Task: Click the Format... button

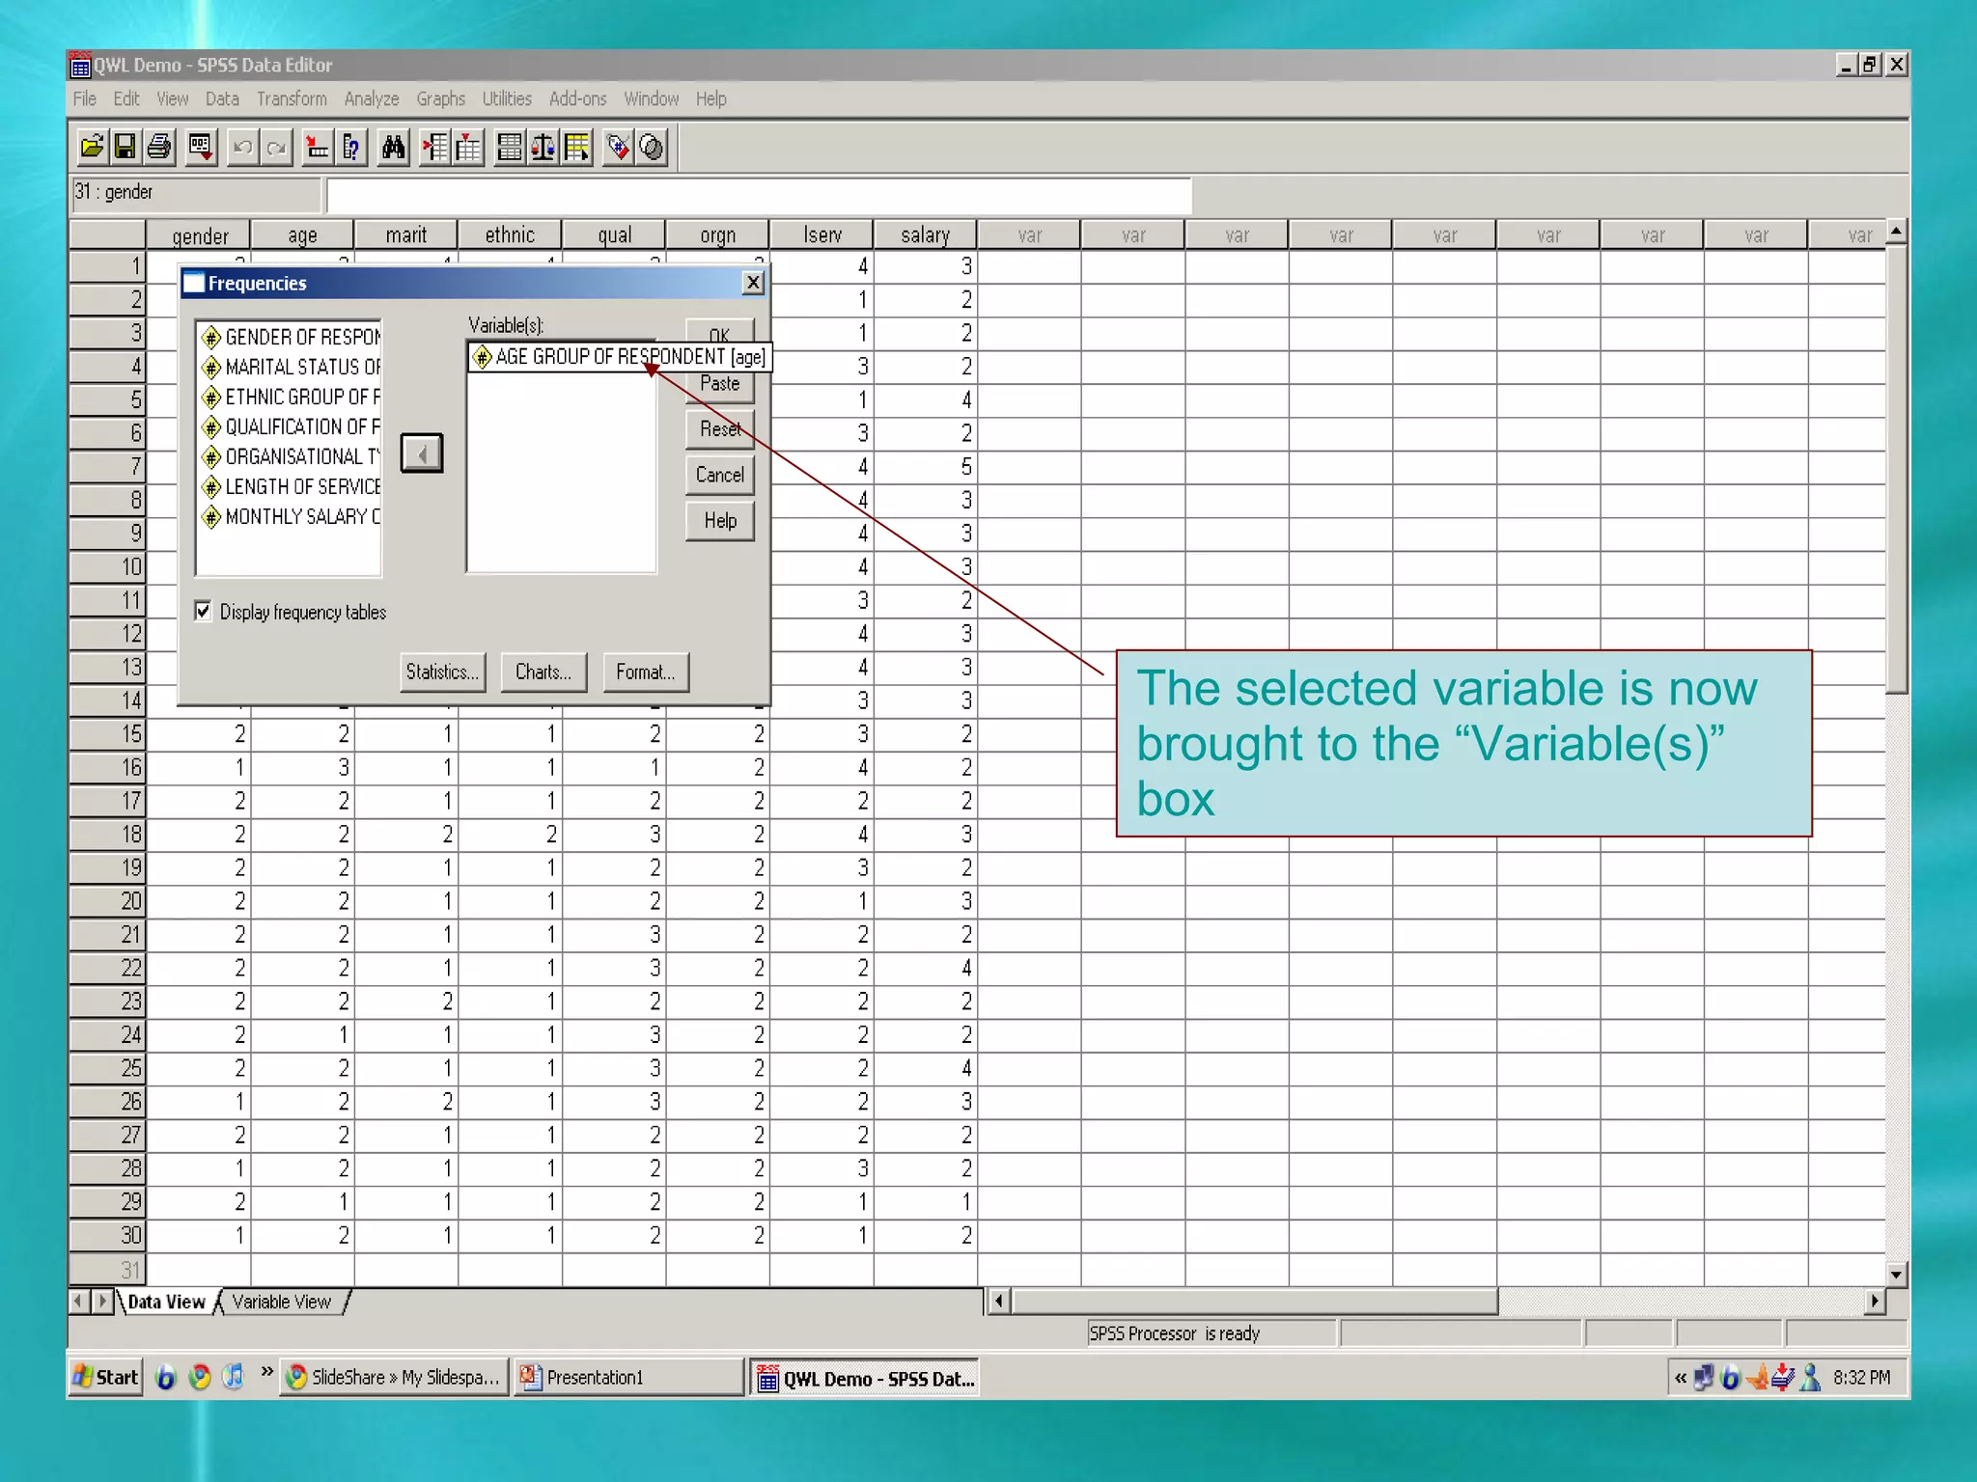Action: pos(645,672)
